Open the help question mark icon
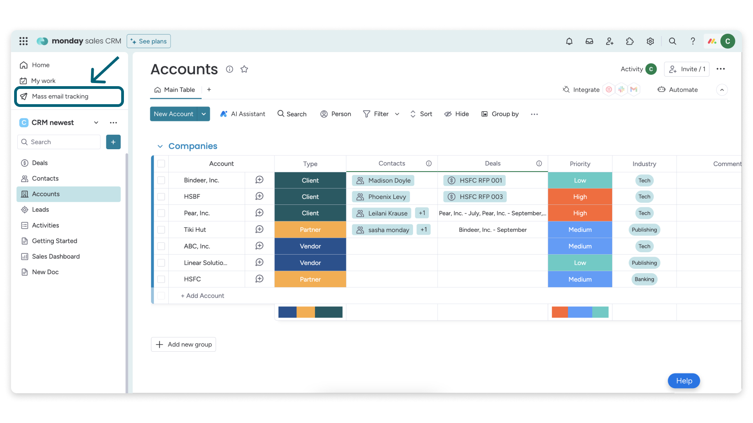 click(x=693, y=41)
